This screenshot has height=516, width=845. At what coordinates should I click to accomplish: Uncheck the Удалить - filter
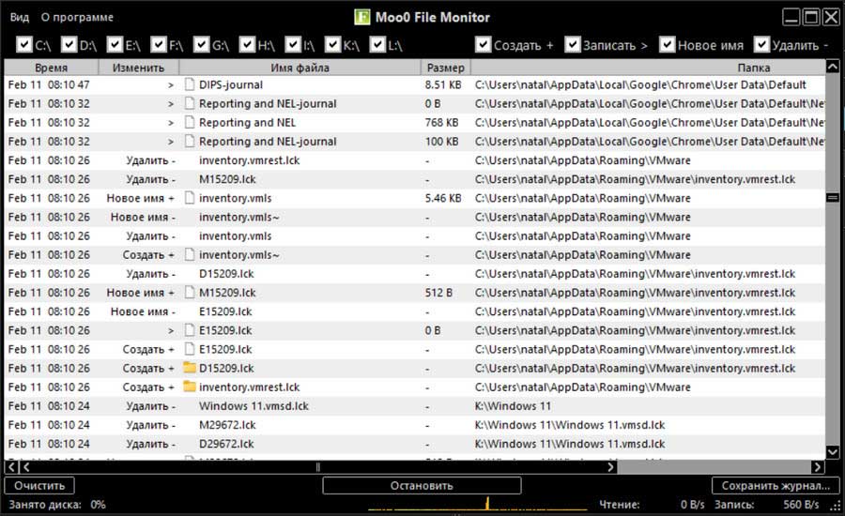tap(761, 44)
